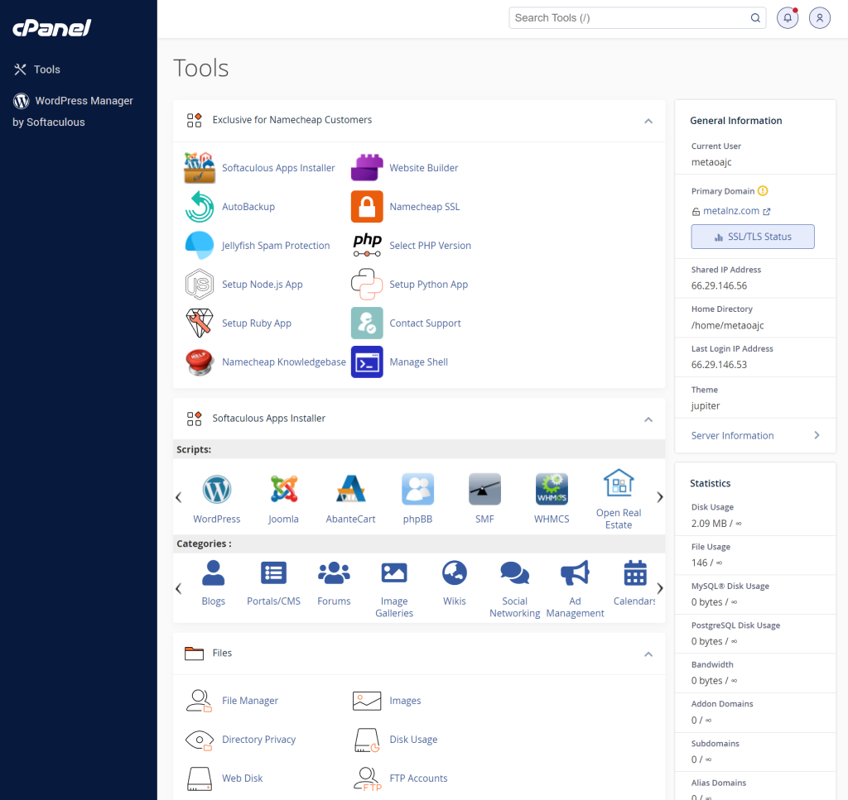This screenshot has width=848, height=800.
Task: Click the Setup Python App icon
Action: pyautogui.click(x=367, y=285)
